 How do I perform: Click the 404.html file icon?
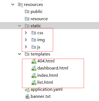34,61
